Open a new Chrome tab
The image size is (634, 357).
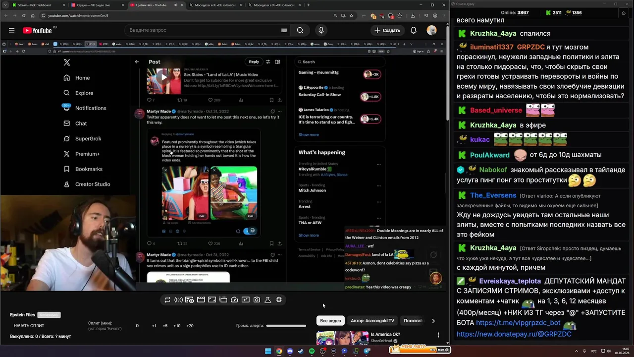(x=308, y=5)
